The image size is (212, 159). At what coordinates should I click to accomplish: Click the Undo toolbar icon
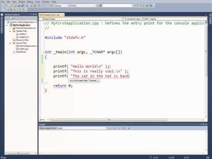point(39,6)
